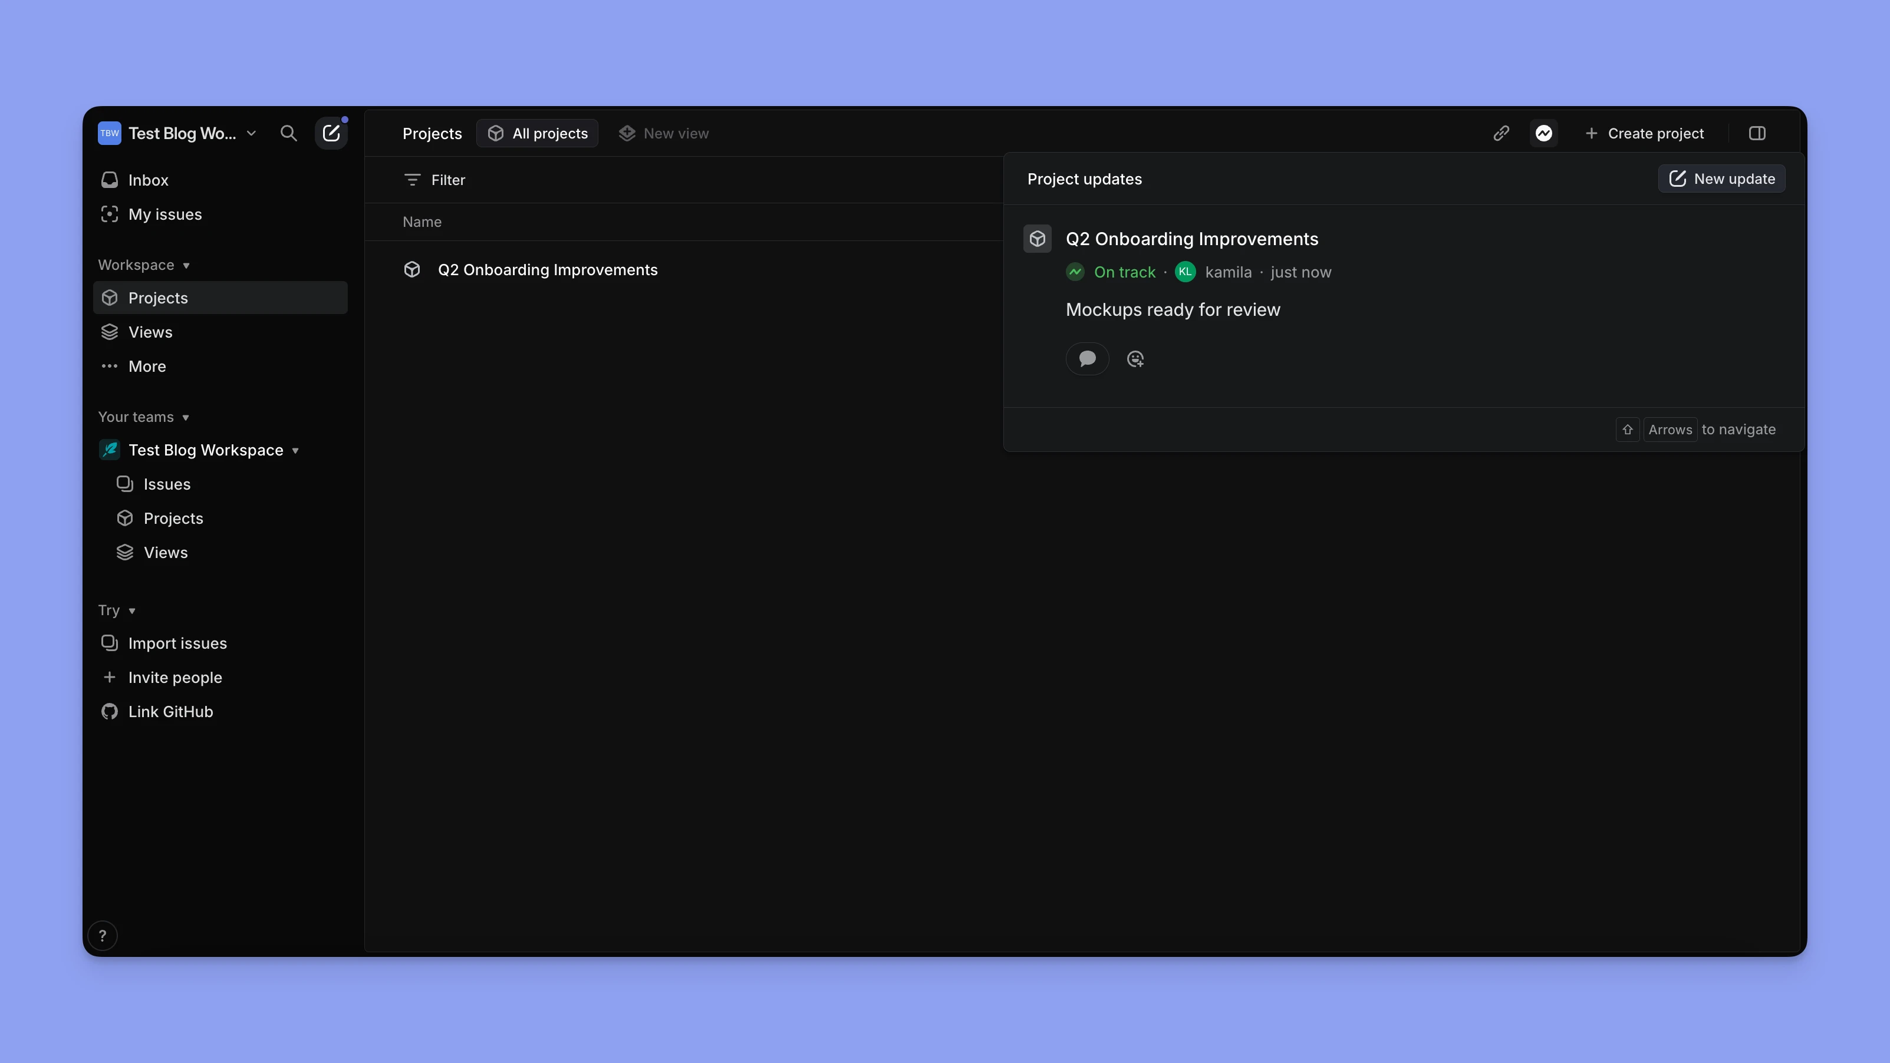The height and width of the screenshot is (1063, 1890).
Task: Open workspace search
Action: 289,133
